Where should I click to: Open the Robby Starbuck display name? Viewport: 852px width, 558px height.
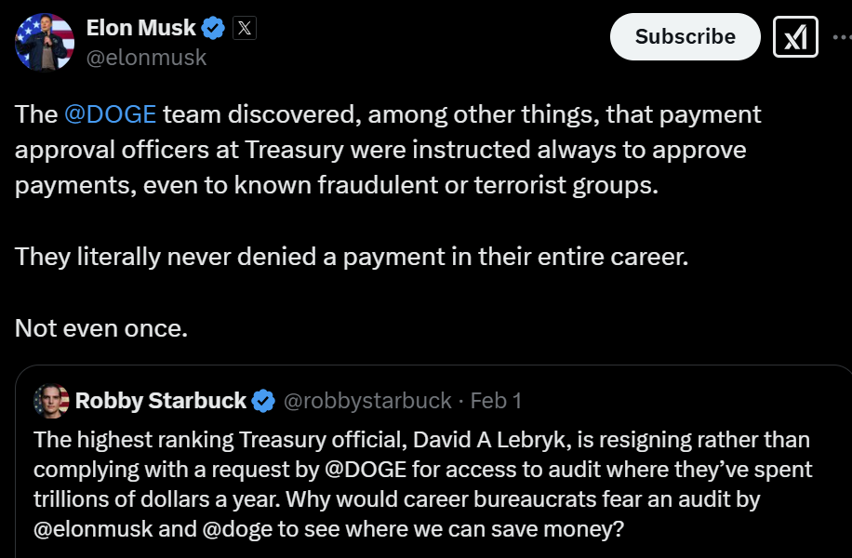[161, 401]
